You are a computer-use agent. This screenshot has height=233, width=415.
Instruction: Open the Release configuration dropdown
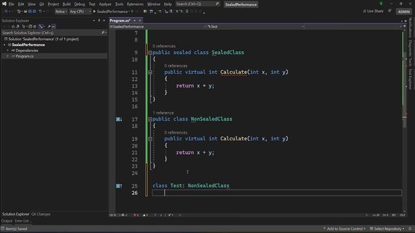pos(61,12)
